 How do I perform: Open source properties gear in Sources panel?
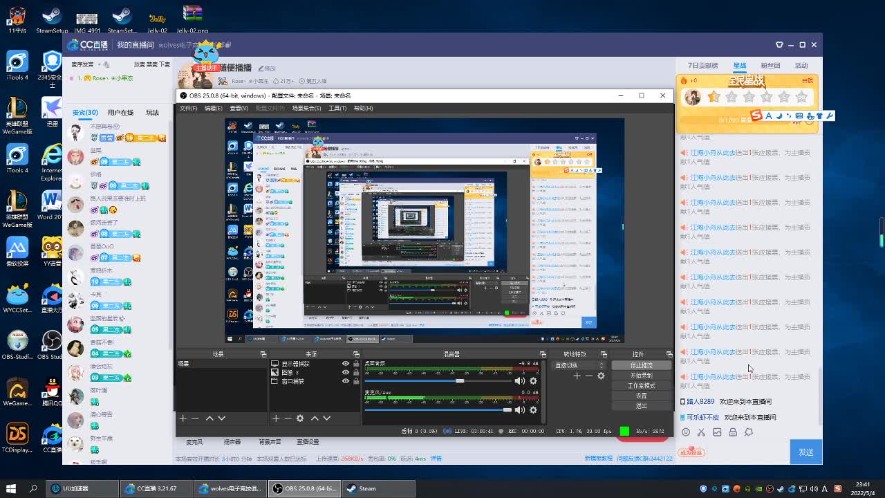[x=300, y=418]
